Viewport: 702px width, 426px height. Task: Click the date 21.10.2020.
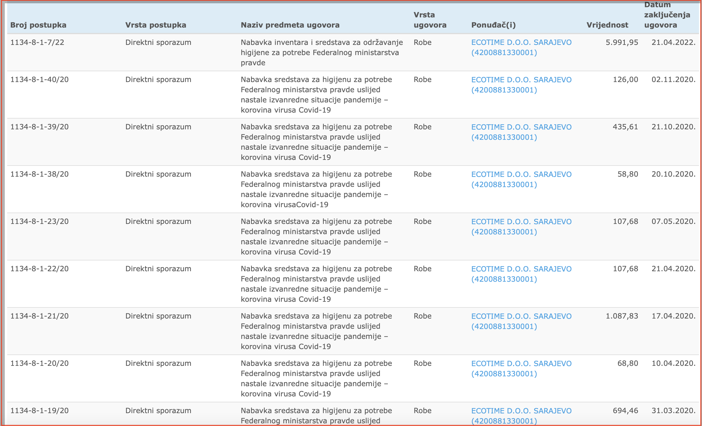(674, 127)
